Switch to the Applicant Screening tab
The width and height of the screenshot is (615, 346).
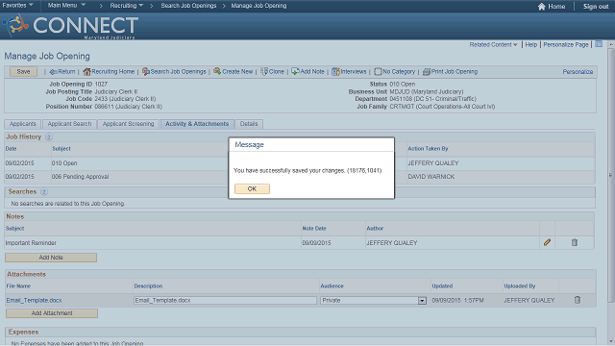click(x=128, y=124)
